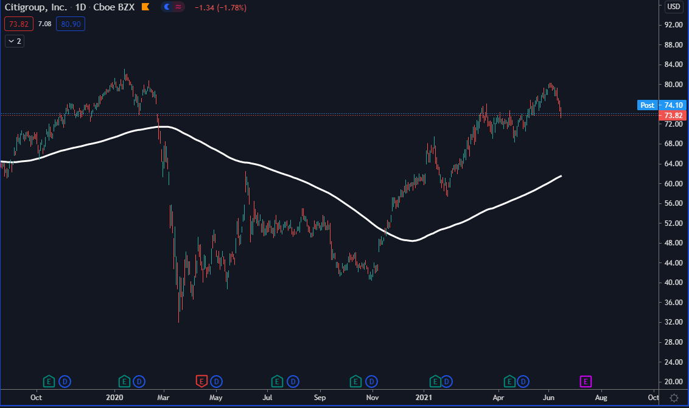Click the Jul label on time axis

(x=267, y=398)
